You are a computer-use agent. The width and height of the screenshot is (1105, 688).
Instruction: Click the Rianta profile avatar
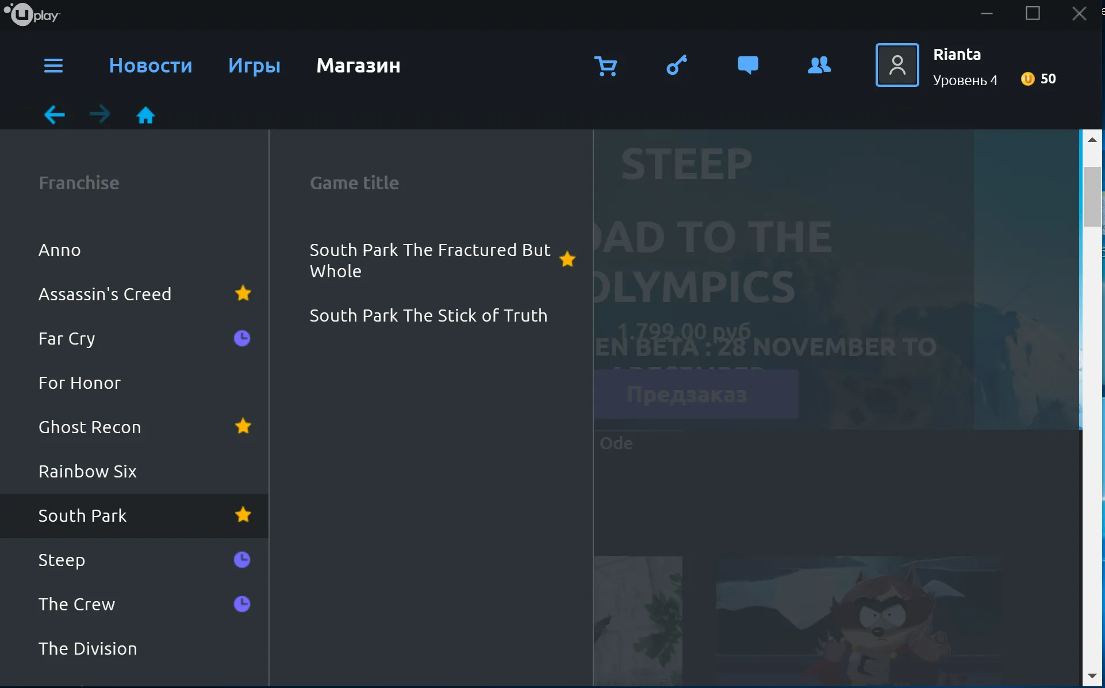point(897,65)
